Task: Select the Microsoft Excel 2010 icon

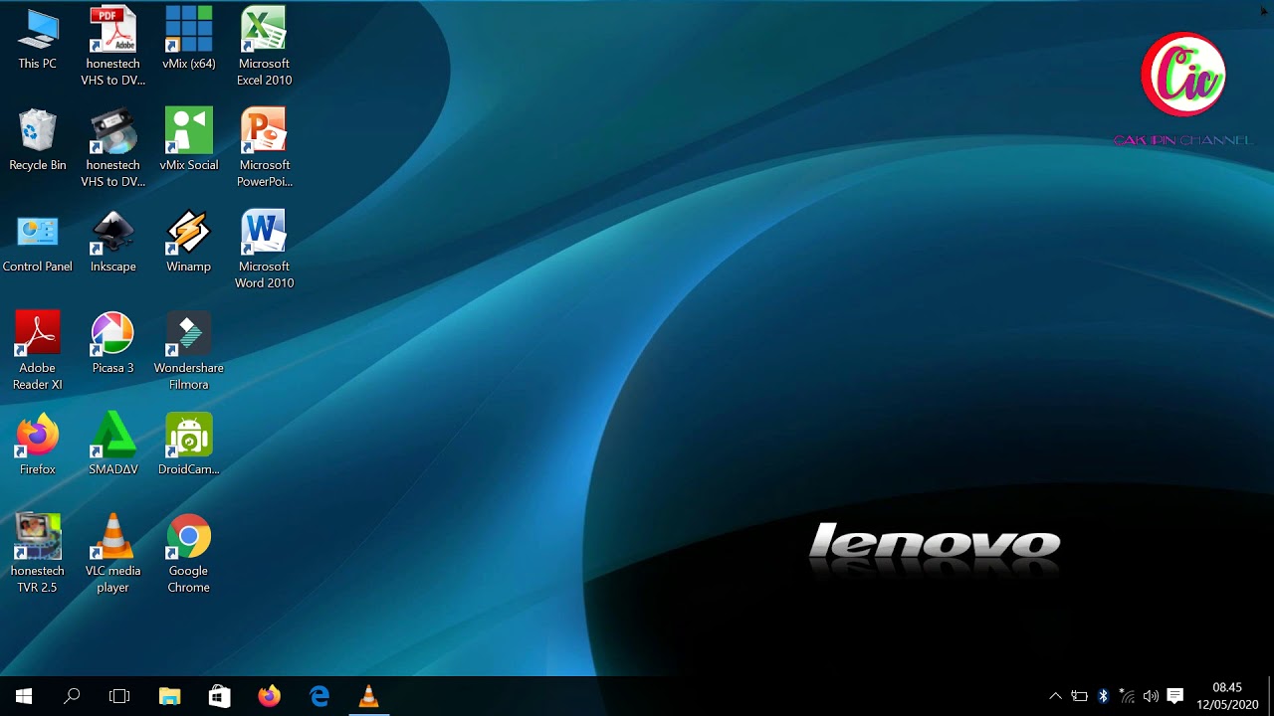Action: point(265,46)
